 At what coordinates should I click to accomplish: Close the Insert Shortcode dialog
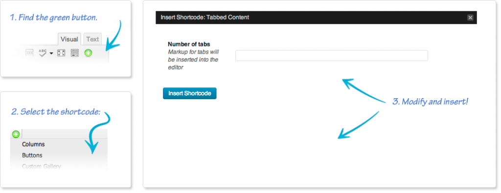tap(470, 18)
